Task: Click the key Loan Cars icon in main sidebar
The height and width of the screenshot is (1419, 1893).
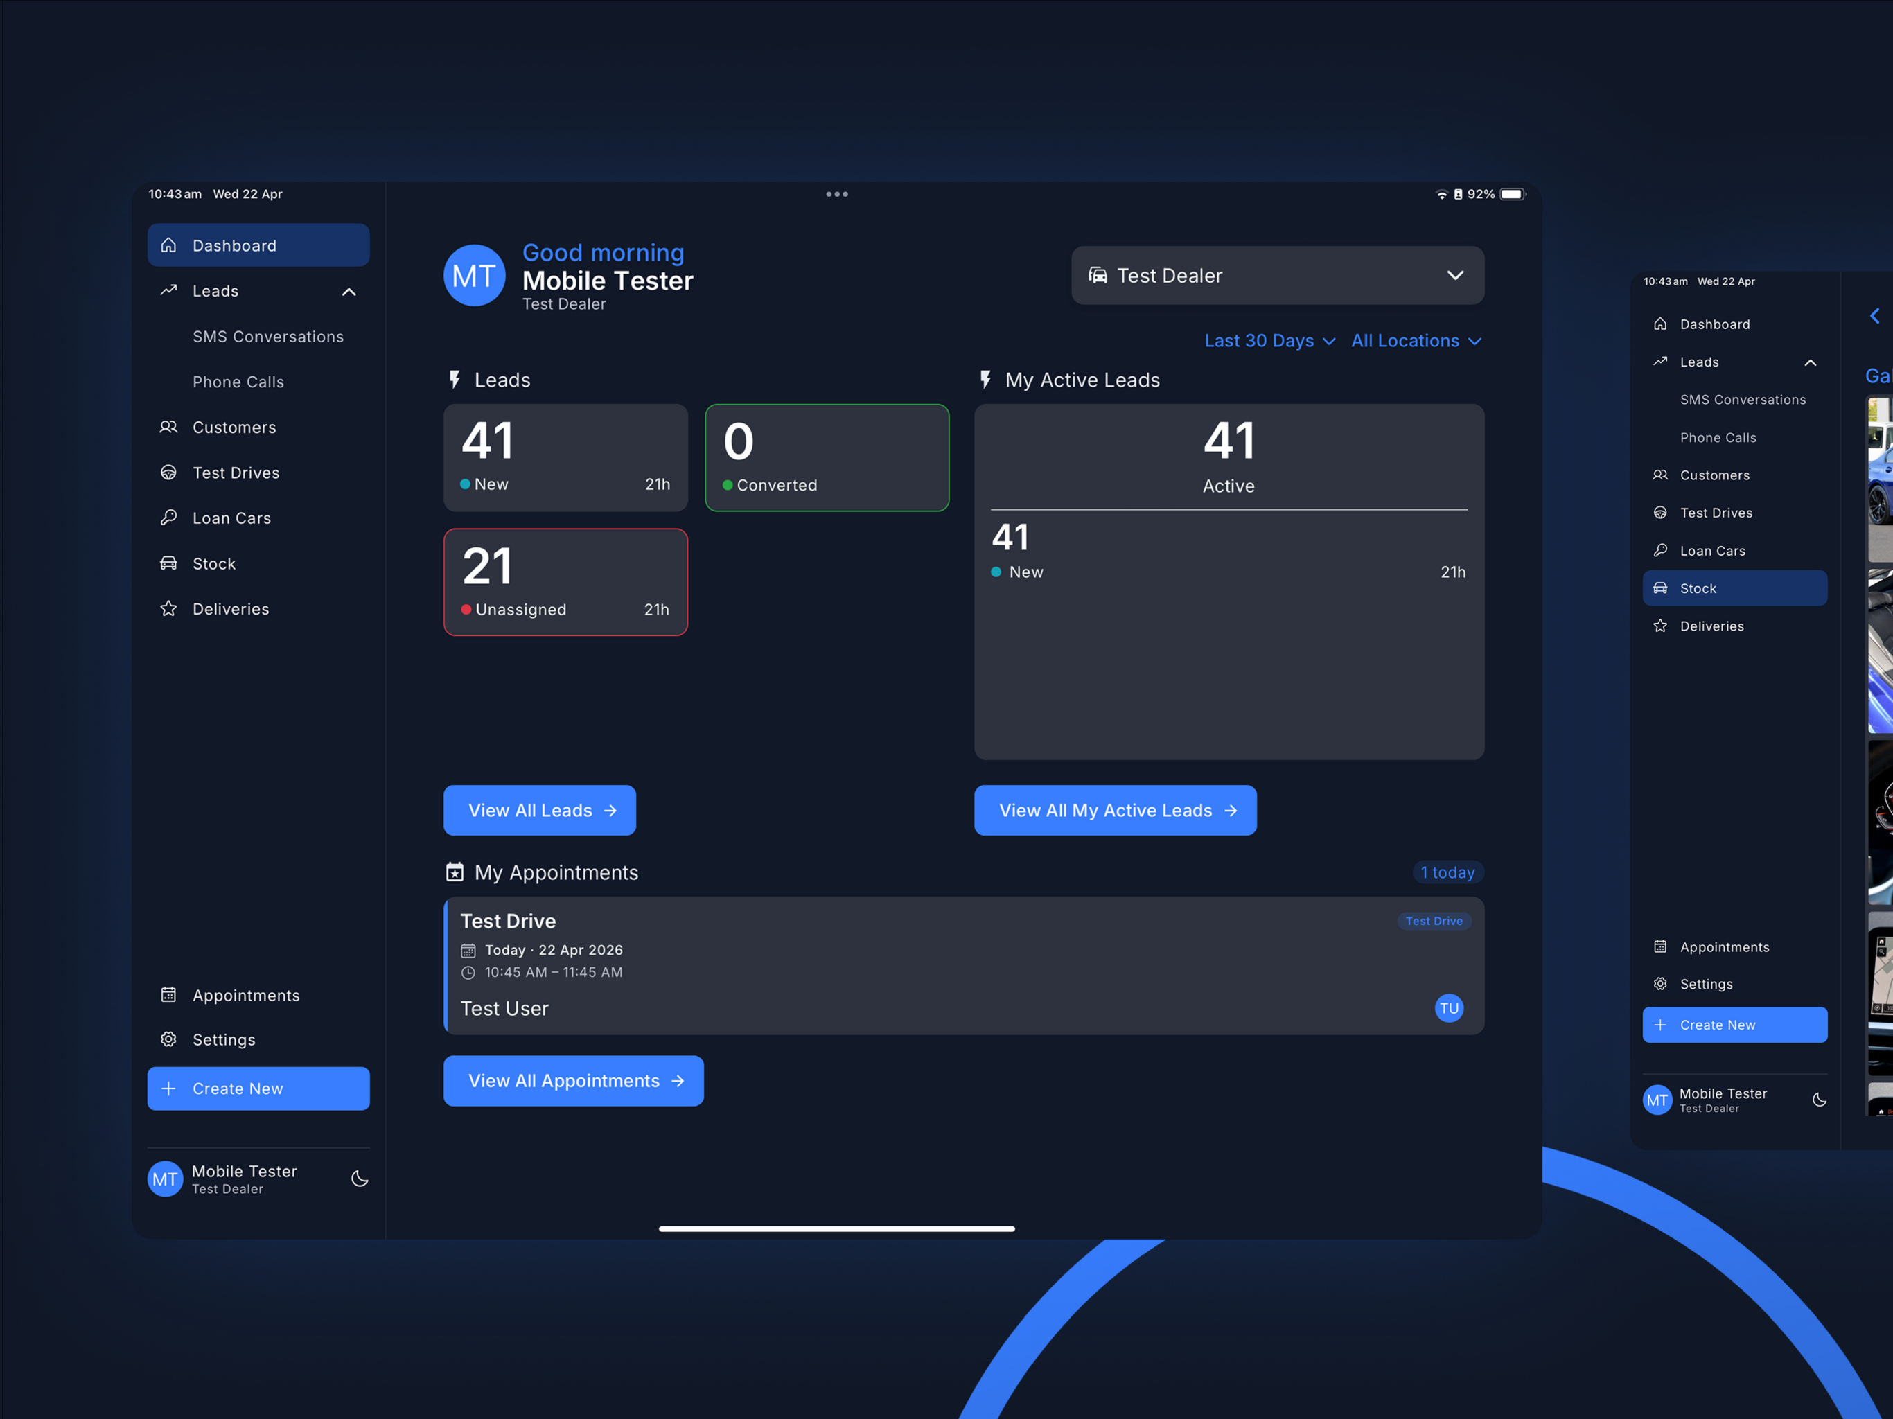Action: [168, 518]
